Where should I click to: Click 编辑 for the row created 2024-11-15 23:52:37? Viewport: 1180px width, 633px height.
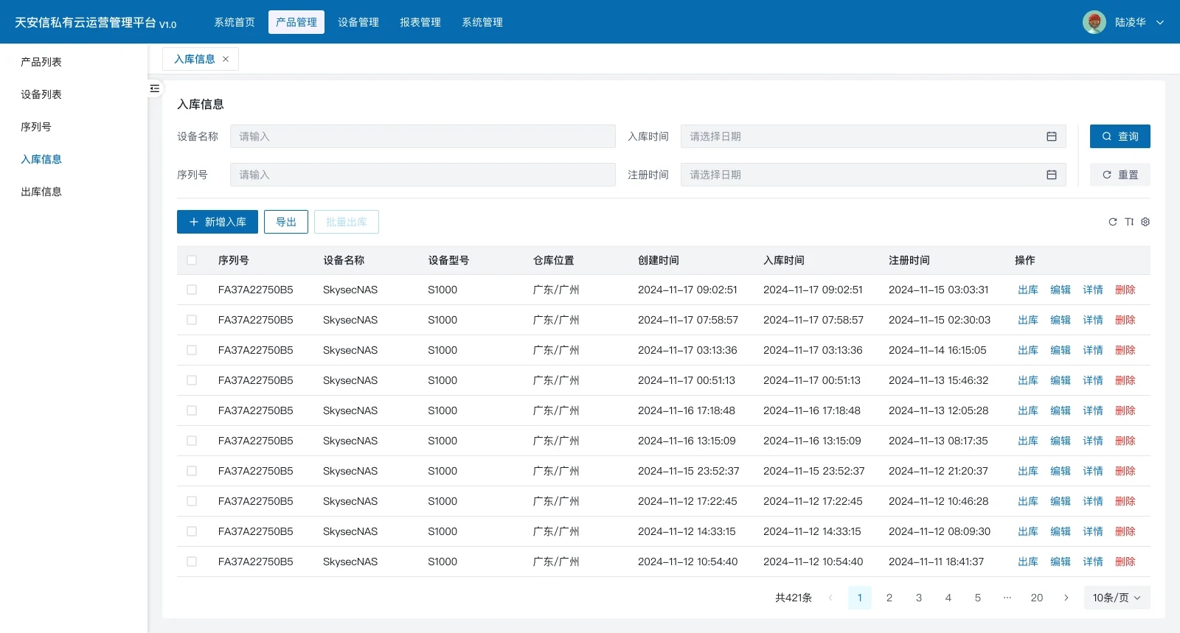pos(1061,471)
